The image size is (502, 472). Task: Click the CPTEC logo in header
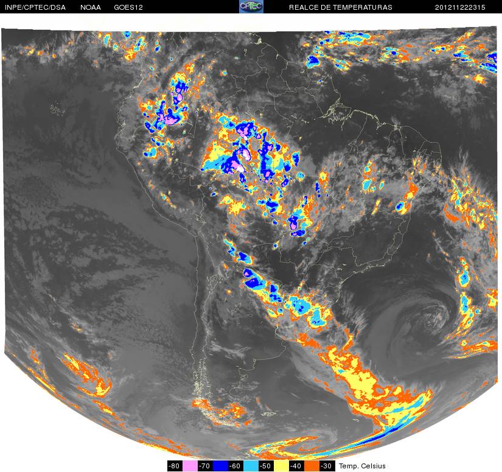click(x=251, y=7)
